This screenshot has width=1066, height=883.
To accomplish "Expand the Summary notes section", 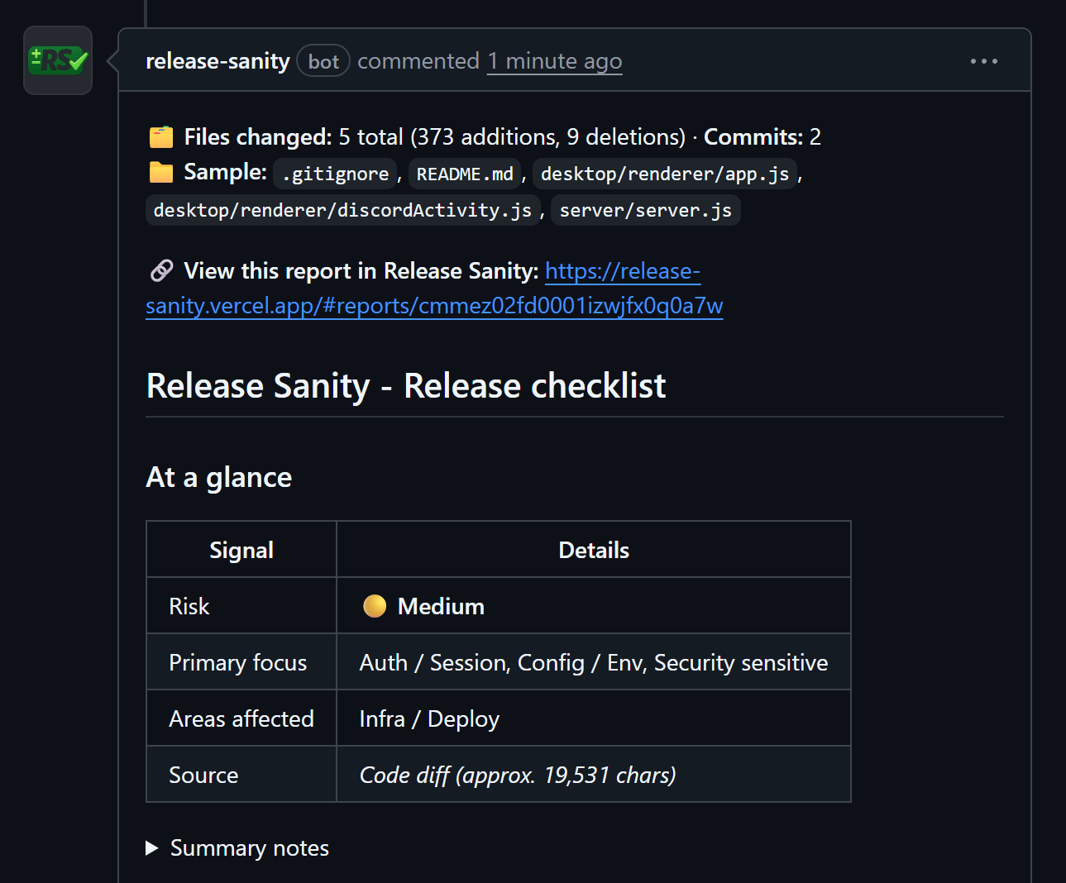I will coord(249,847).
